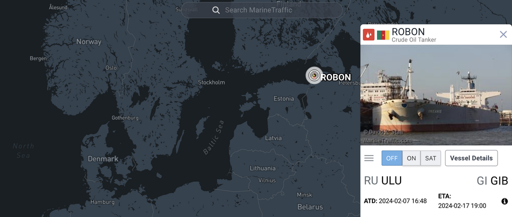
Task: Click the destination port GI GIB
Action: coord(492,180)
